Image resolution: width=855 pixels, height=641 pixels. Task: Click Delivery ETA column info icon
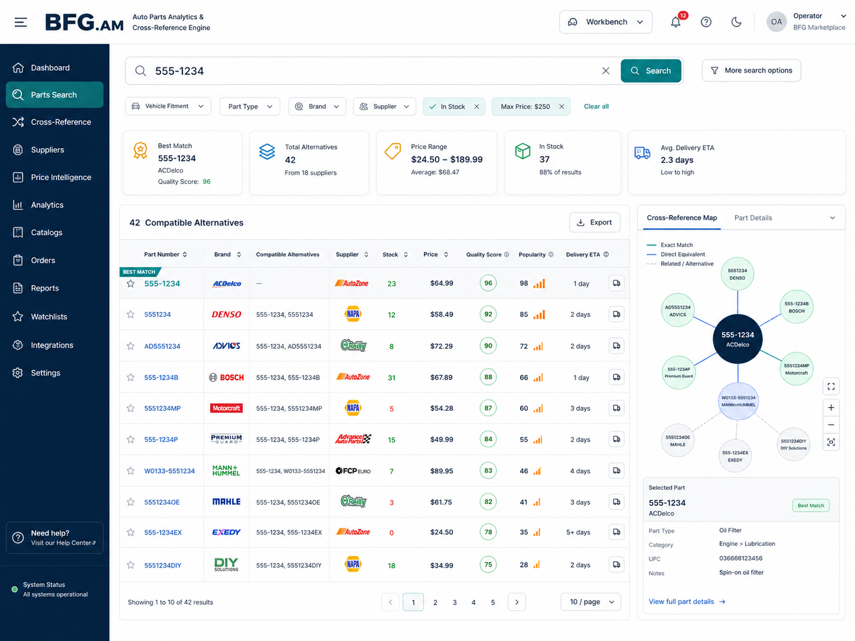tap(606, 255)
